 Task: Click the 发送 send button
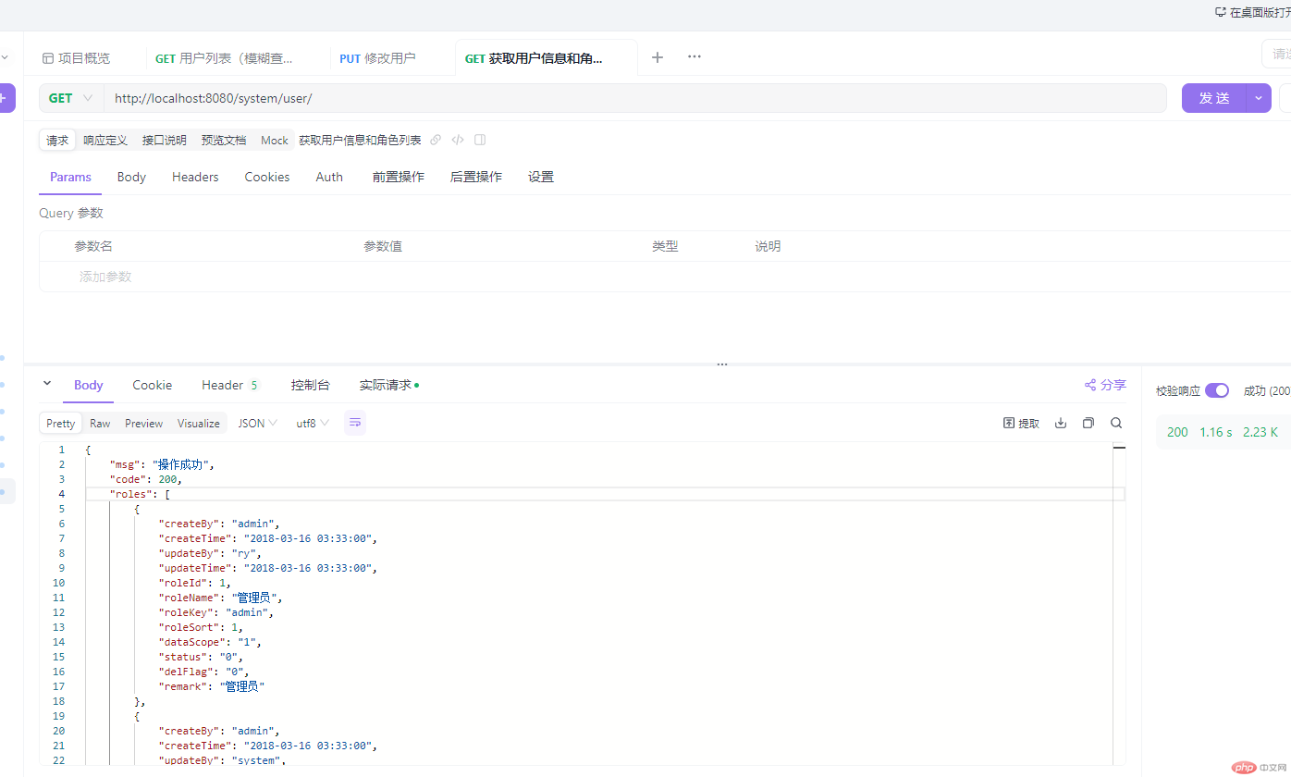(1215, 98)
